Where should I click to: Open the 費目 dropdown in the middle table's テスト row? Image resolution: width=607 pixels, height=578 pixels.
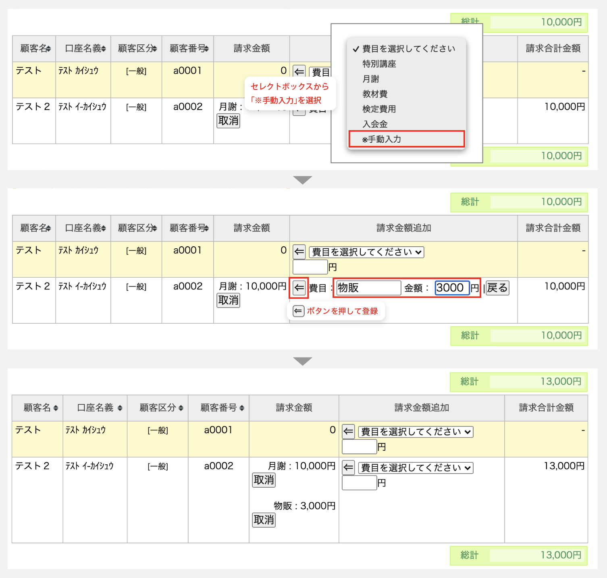tap(366, 252)
